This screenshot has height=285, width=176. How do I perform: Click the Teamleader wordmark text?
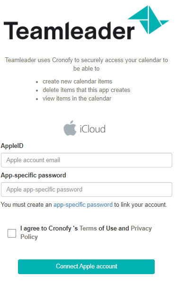click(69, 30)
